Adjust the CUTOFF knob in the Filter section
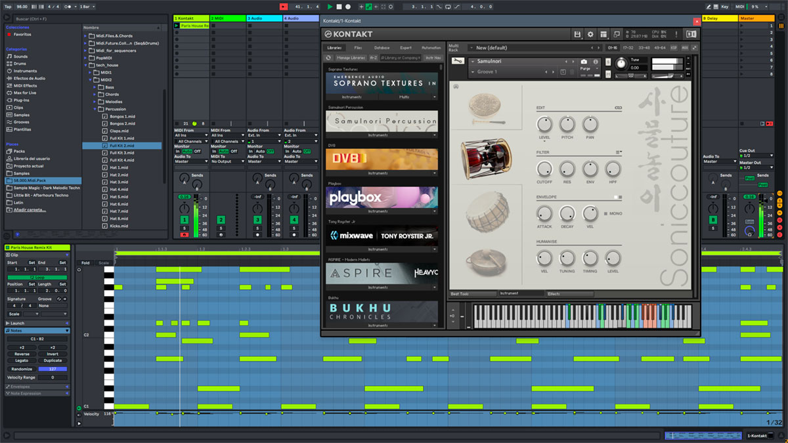Image resolution: width=788 pixels, height=443 pixels. (544, 169)
